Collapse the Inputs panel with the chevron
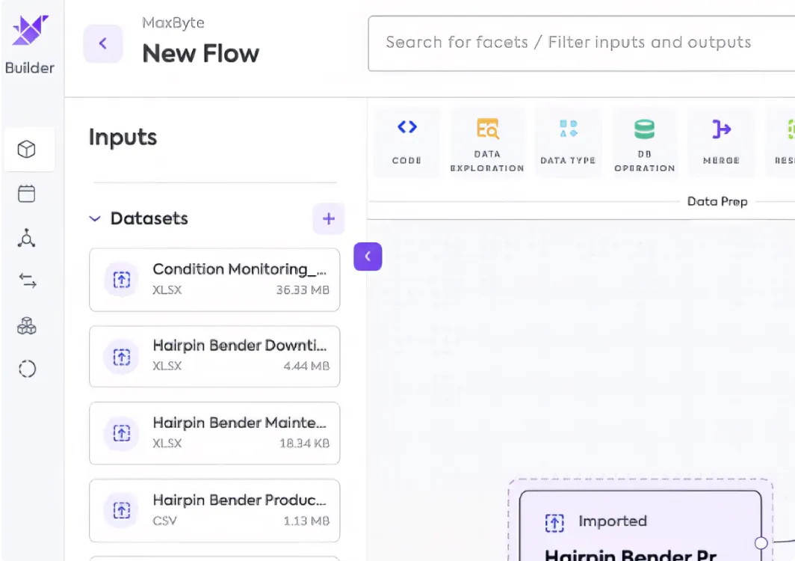The image size is (795, 561). pos(368,256)
